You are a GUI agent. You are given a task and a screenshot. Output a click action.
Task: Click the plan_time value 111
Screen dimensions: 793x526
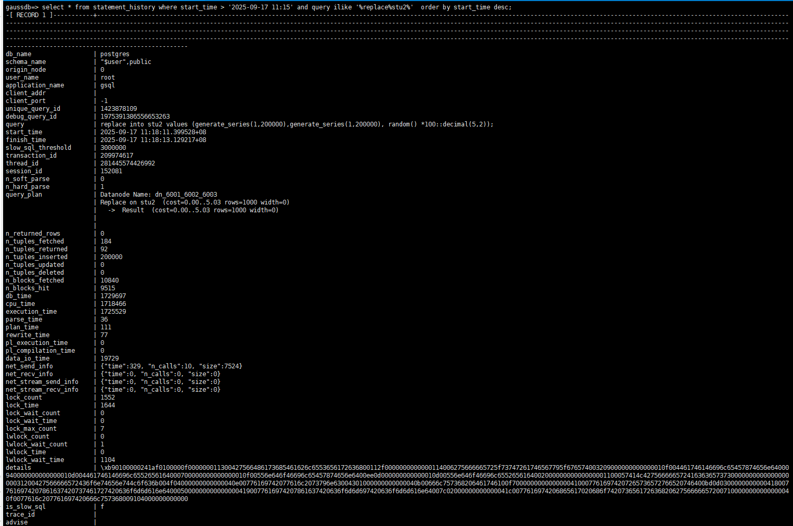point(106,327)
